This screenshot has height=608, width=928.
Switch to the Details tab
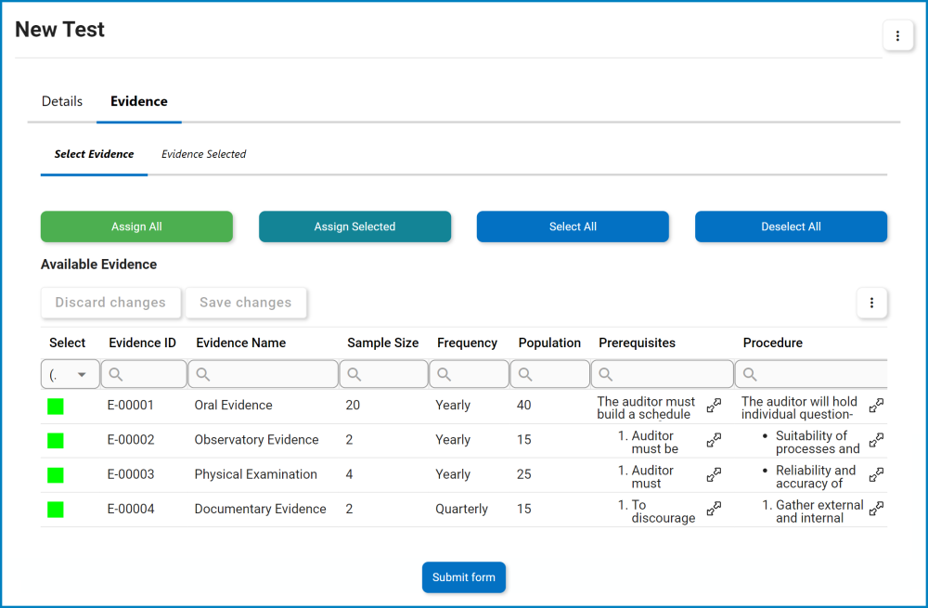62,101
